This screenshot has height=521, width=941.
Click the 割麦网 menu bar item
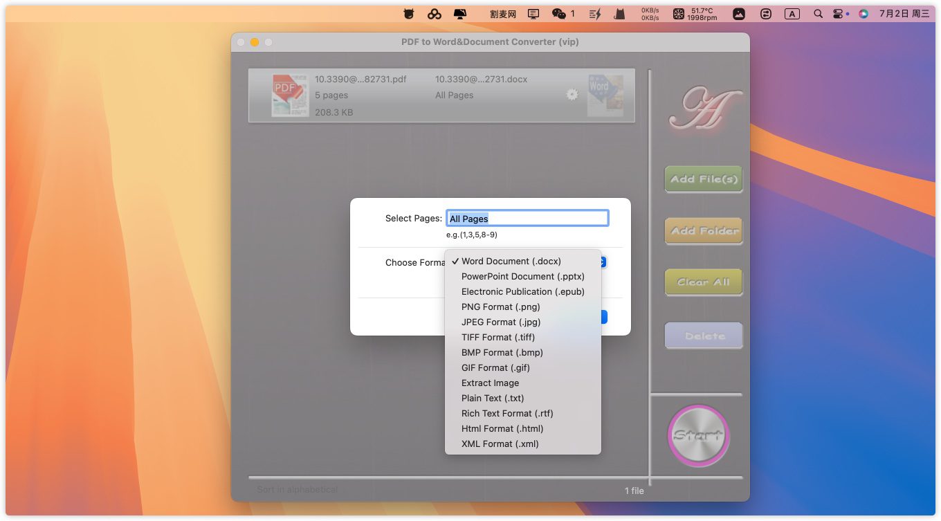click(x=502, y=13)
